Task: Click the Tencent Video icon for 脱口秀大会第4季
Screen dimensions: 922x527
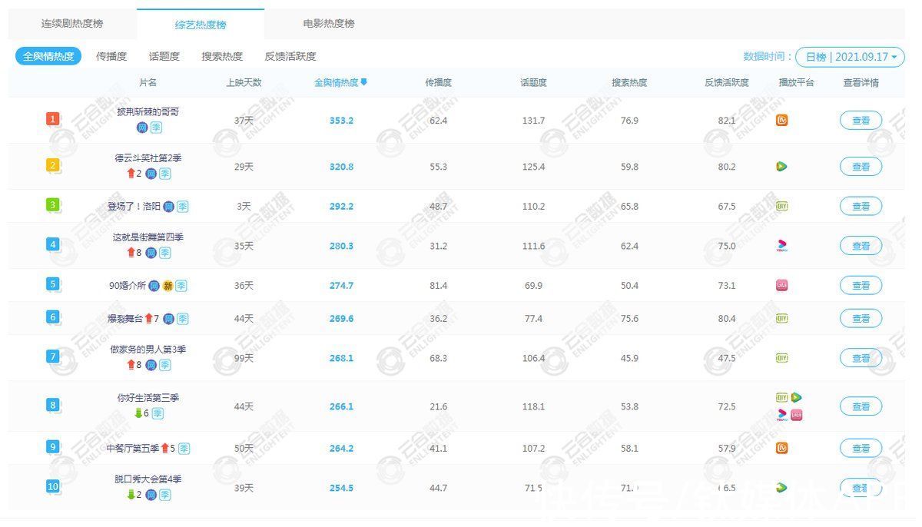Action: tap(781, 488)
